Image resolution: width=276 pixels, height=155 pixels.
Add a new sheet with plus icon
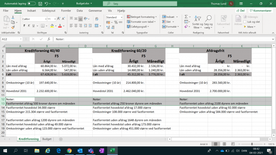pos(61,139)
